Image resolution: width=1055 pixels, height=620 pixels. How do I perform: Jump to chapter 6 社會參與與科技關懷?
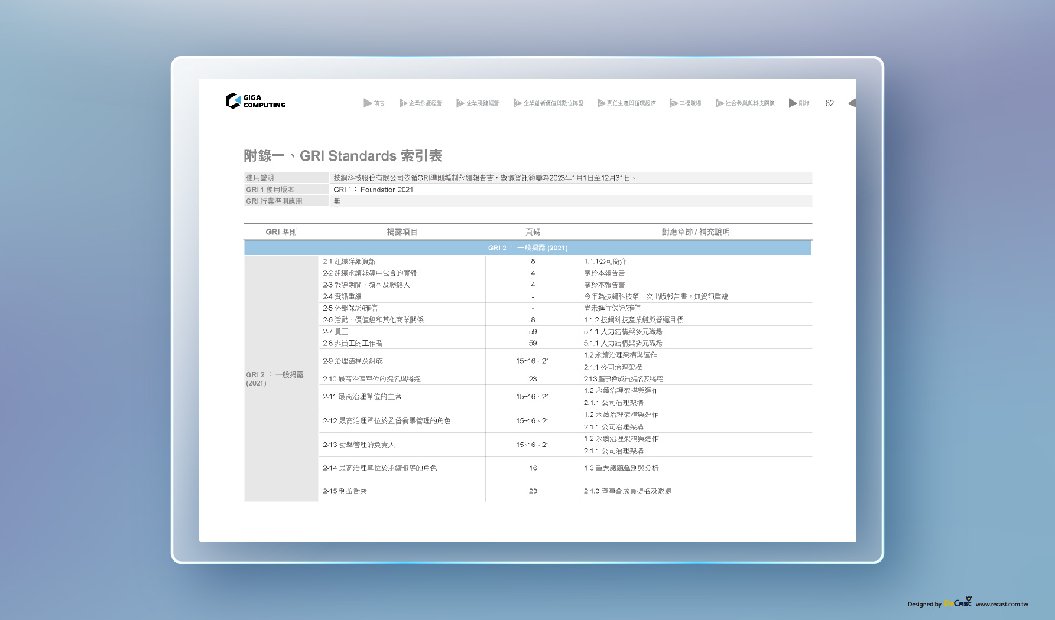click(x=745, y=103)
